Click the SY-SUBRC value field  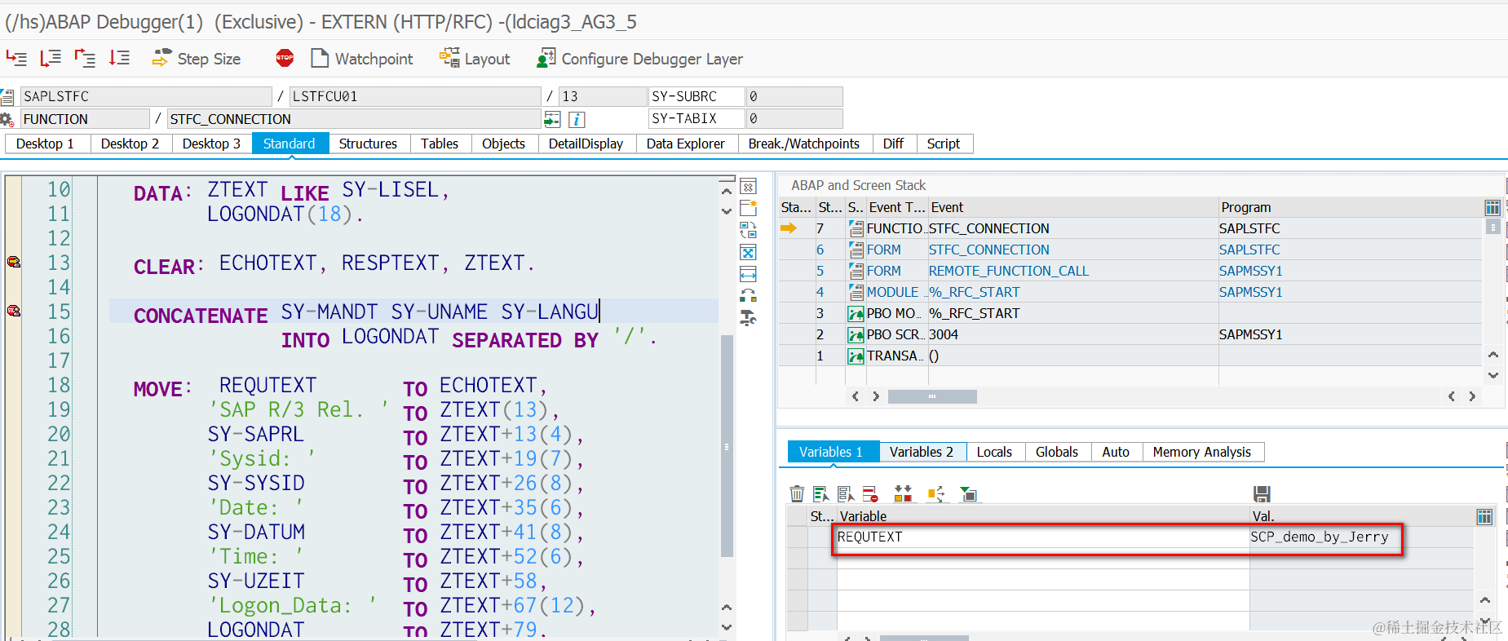[794, 96]
